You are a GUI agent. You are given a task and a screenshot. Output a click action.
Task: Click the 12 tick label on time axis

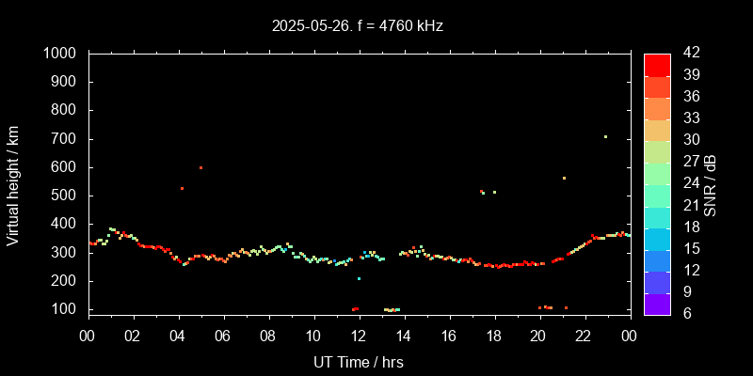(358, 336)
